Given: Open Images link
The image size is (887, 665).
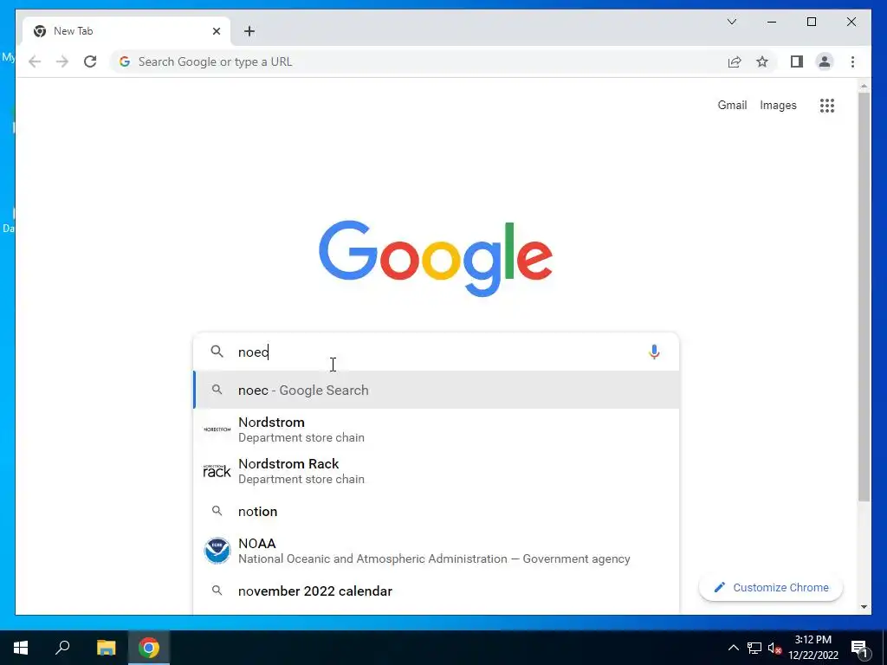Looking at the screenshot, I should 778,105.
